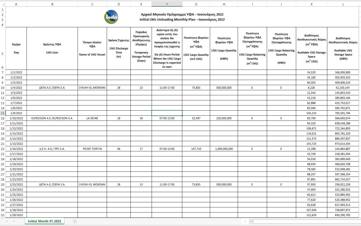Select the date cell 1/1/2022
Viewport: 361px width, 226px height.
(16, 72)
